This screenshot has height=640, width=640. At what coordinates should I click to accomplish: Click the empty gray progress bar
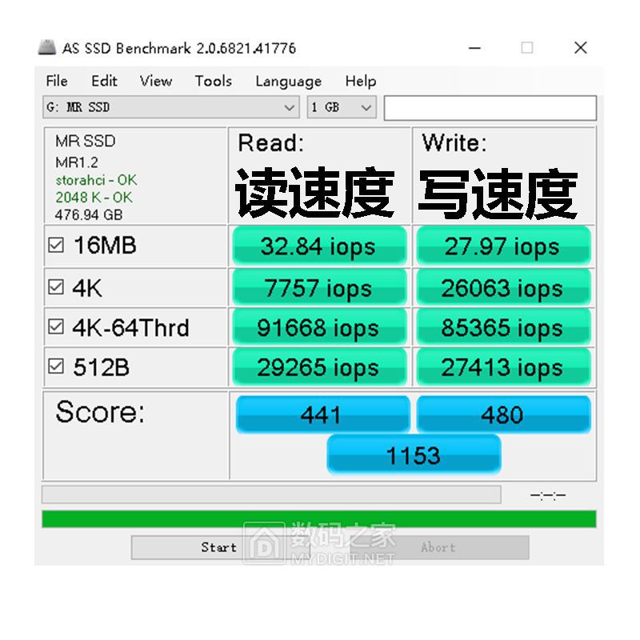(271, 494)
